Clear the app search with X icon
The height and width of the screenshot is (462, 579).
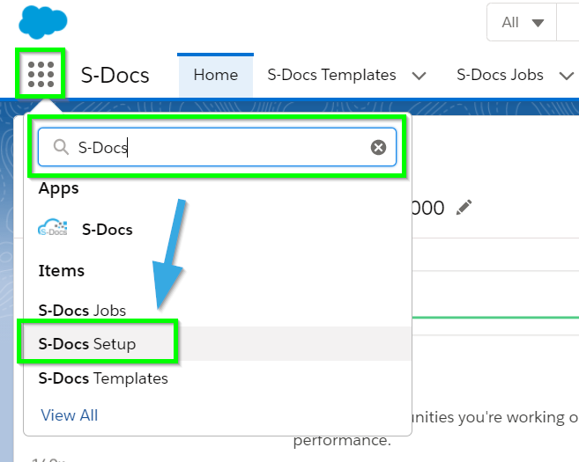tap(378, 148)
